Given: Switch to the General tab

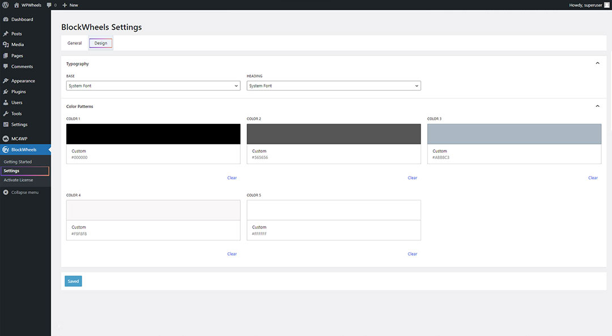Looking at the screenshot, I should (x=75, y=44).
